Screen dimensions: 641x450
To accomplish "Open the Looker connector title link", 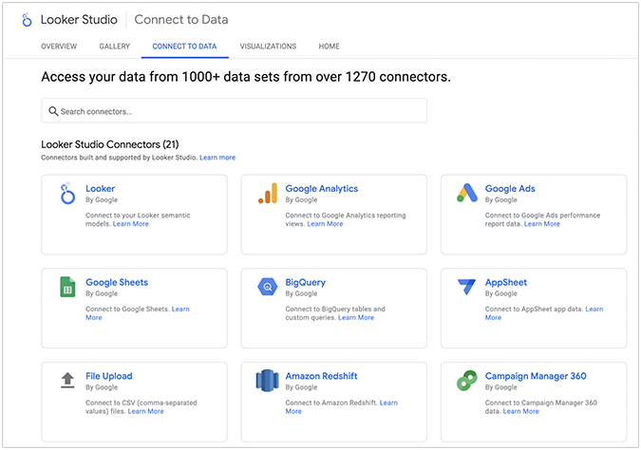I will 100,188.
